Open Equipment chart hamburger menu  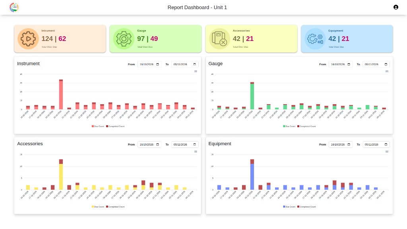point(387,151)
